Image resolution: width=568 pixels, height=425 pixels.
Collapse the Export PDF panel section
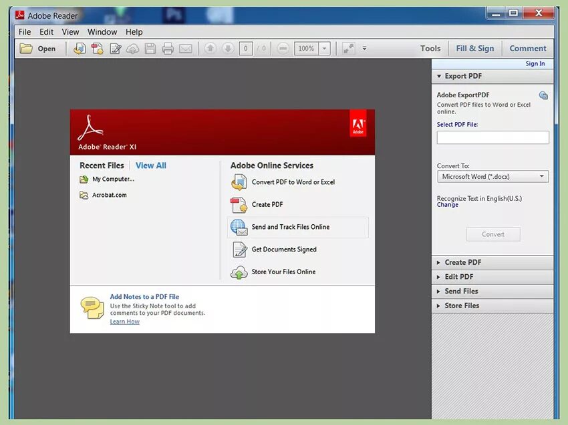pyautogui.click(x=439, y=76)
